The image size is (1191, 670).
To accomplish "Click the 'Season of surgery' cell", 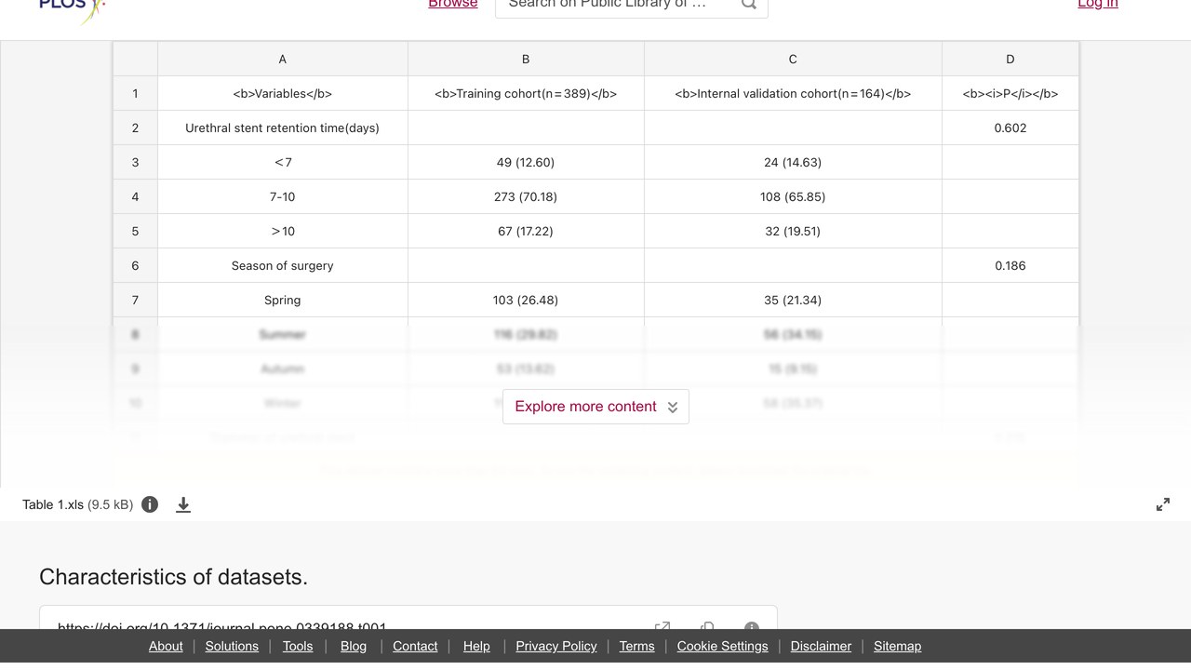I will 283,265.
